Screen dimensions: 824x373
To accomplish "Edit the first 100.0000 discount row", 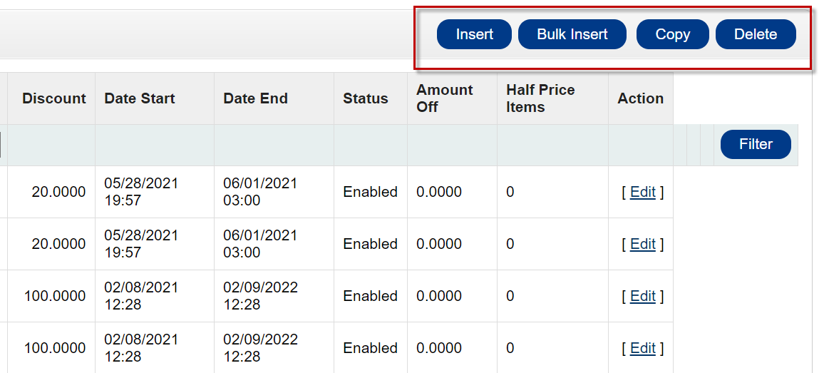I will pyautogui.click(x=643, y=296).
